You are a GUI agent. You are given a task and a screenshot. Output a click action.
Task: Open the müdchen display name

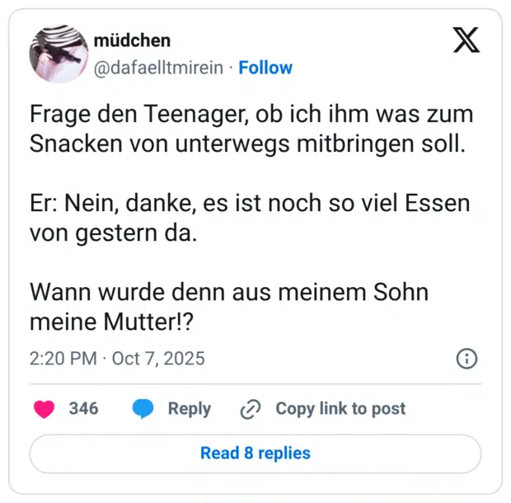pyautogui.click(x=134, y=40)
